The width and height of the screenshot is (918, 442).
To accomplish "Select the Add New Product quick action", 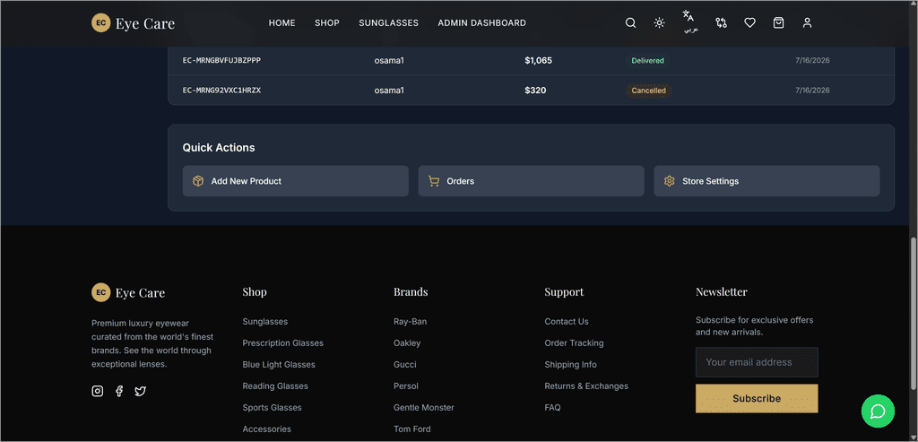I will (x=296, y=181).
